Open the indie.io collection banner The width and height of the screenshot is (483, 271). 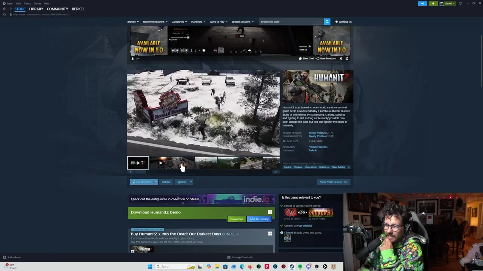point(201,199)
